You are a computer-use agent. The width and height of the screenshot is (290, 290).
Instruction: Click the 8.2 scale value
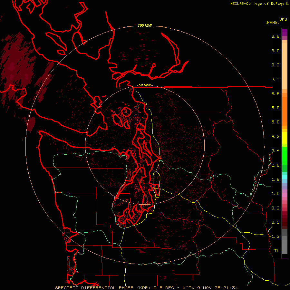click(x=275, y=65)
